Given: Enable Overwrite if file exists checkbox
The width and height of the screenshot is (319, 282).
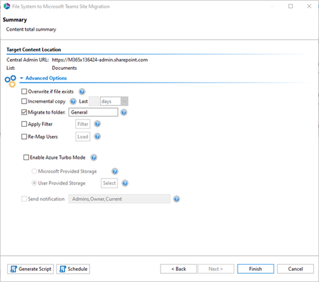Looking at the screenshot, I should point(24,92).
